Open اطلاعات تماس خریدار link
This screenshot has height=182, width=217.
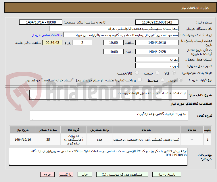click(x=47, y=35)
